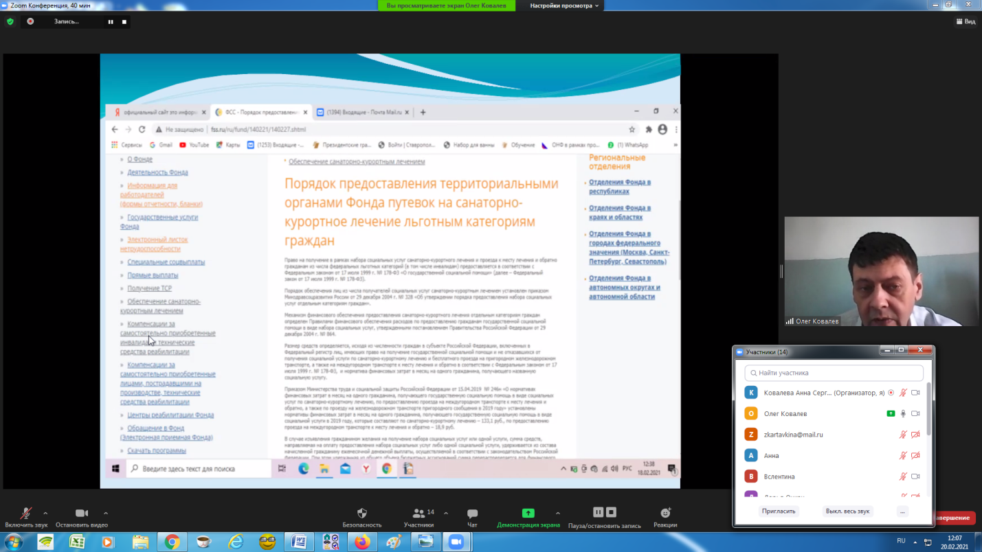This screenshot has width=982, height=552.
Task: Open the Reactions smiley icon
Action: (665, 514)
